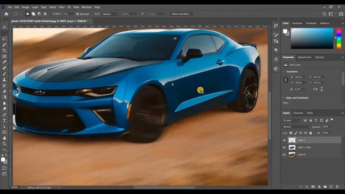Viewport: 345px width, 194px height.
Task: Select the Magic Wand tool
Action: pyautogui.click(x=4, y=45)
